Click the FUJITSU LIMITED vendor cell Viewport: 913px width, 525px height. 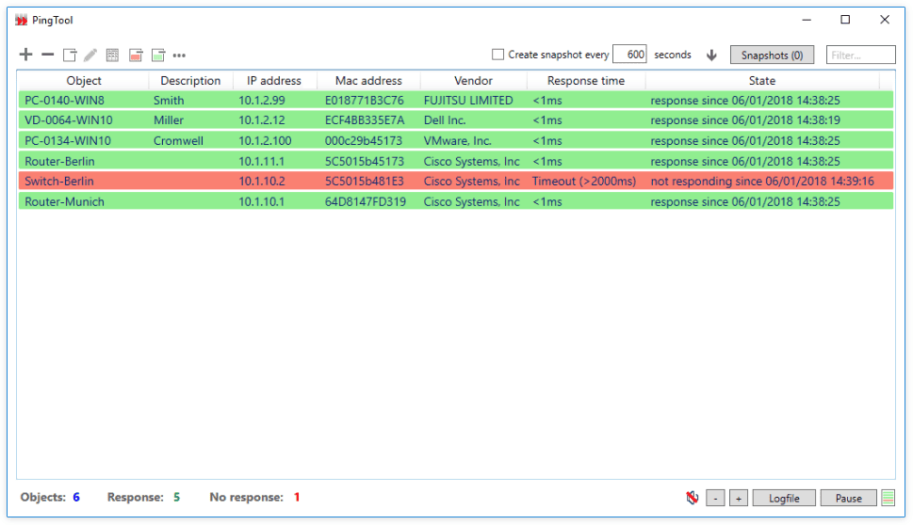click(468, 100)
